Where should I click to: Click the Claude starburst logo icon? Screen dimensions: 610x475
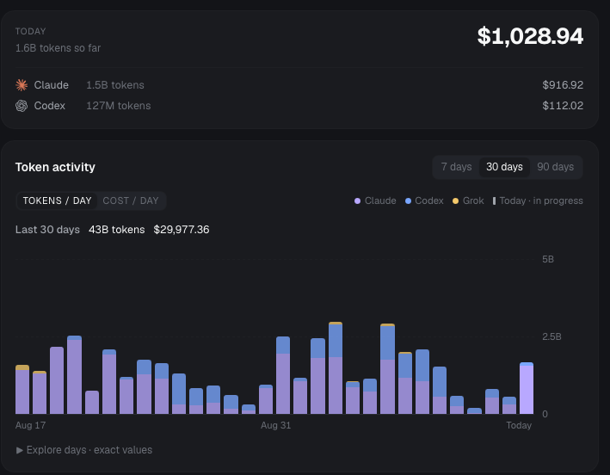tap(22, 85)
